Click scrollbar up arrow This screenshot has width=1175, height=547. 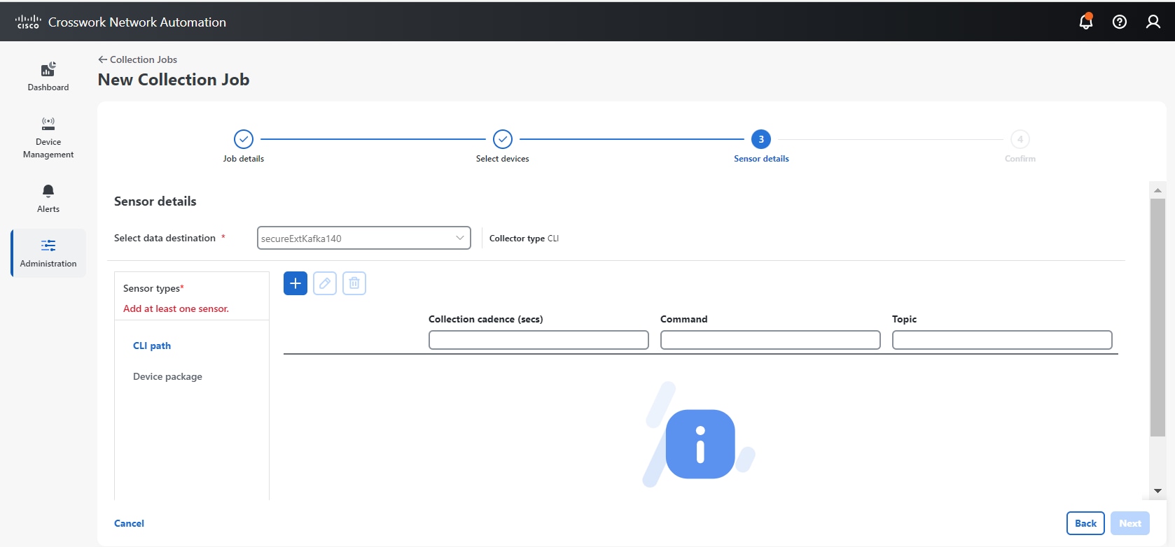(x=1157, y=190)
